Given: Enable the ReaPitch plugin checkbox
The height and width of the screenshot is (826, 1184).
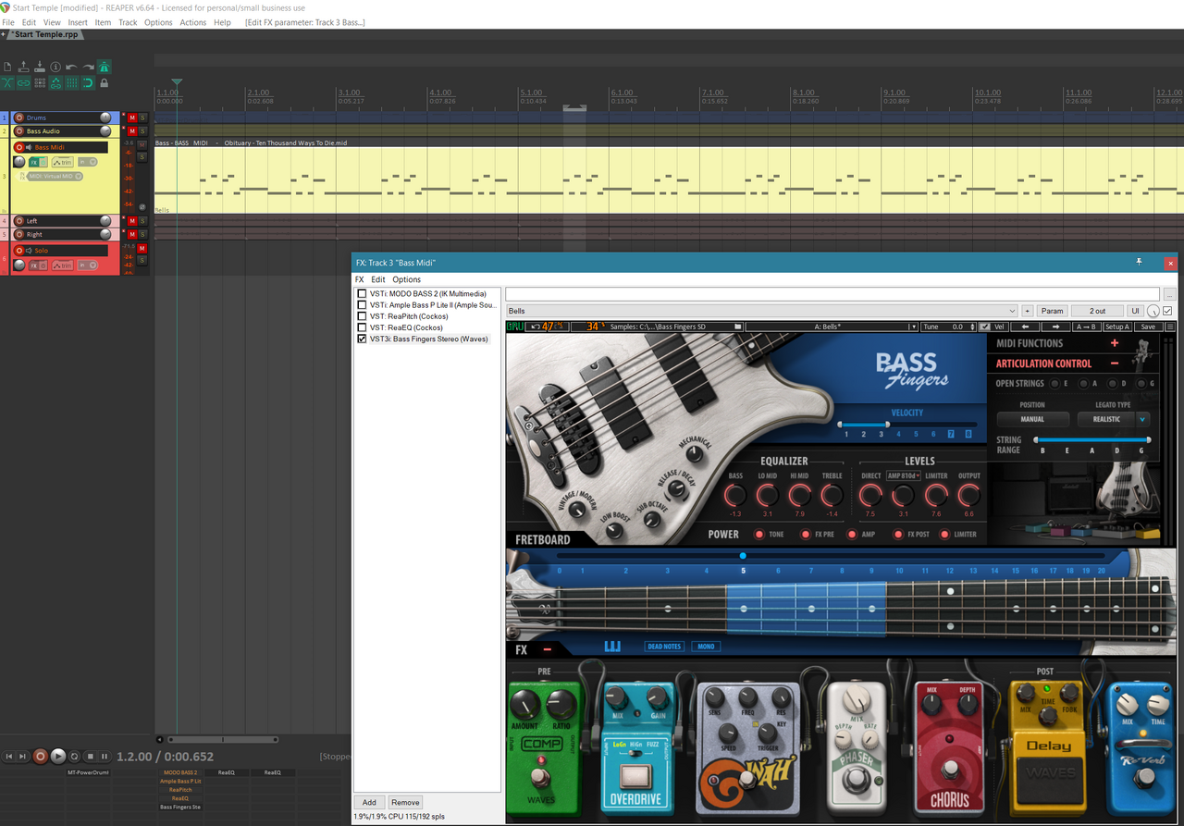Looking at the screenshot, I should pos(362,316).
